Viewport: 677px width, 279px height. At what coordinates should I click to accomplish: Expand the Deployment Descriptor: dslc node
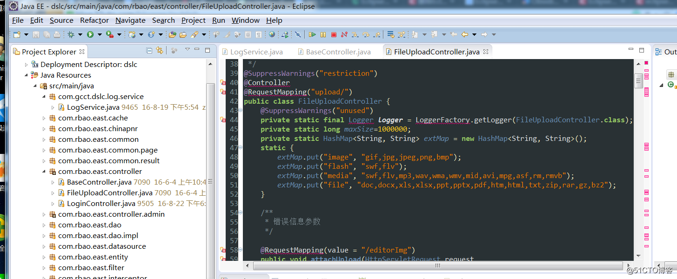click(27, 65)
